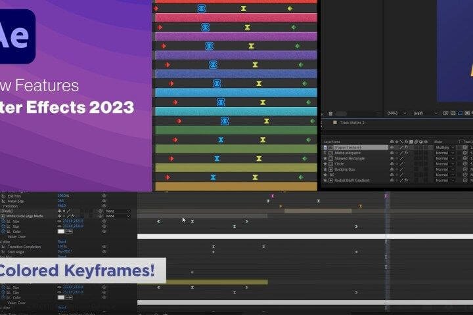
Task: Toggle fx switch on Radial B&W Gradient layer
Action: (407, 180)
